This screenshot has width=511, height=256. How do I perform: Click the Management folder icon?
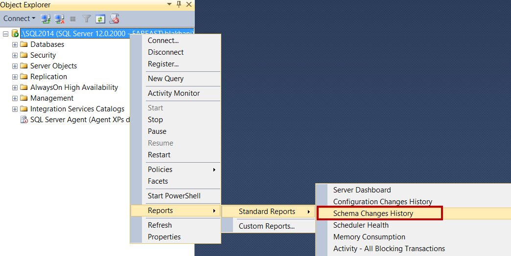point(24,98)
